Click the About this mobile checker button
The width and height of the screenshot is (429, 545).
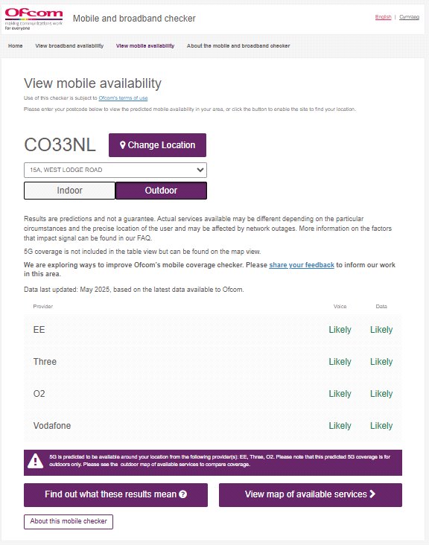point(69,521)
